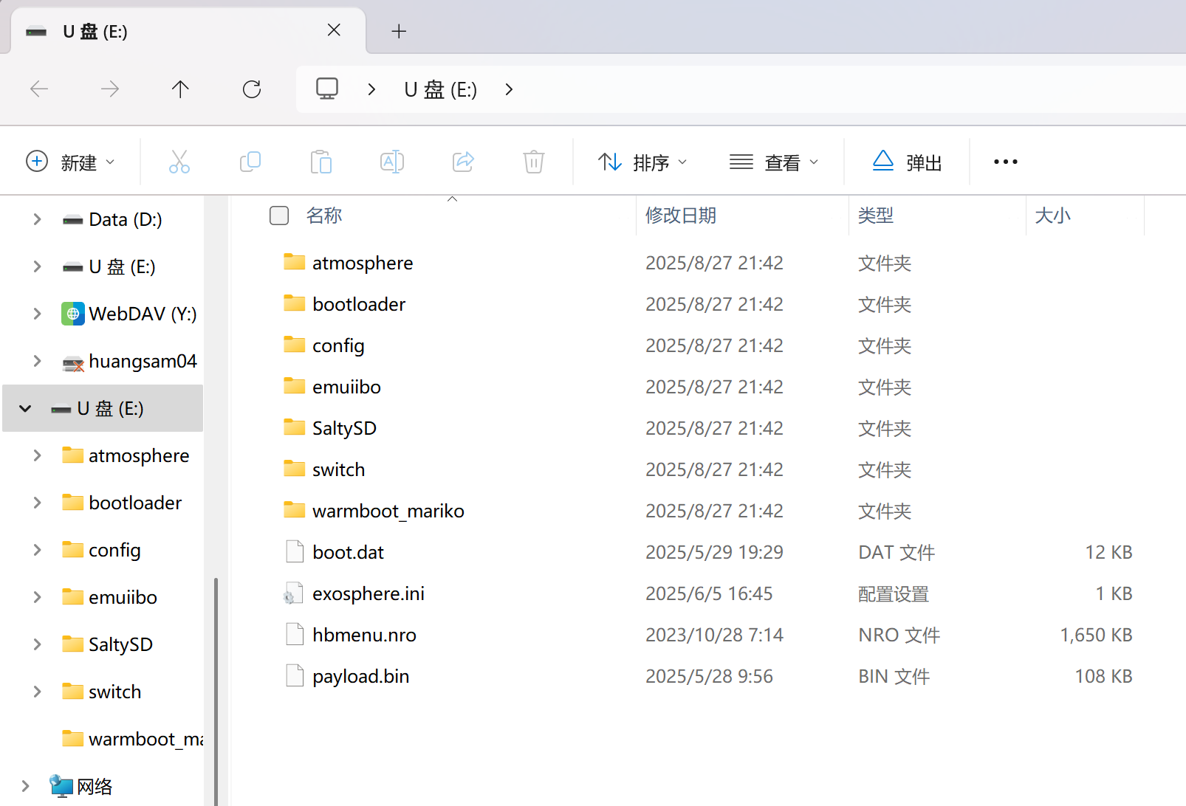Open a new tab with plus button

coord(399,31)
